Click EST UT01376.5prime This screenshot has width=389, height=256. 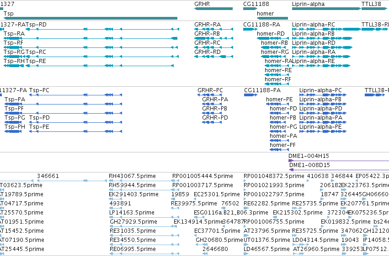pos(267,240)
